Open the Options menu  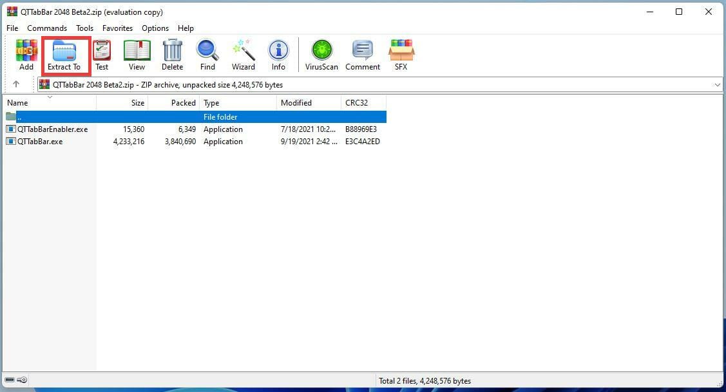point(155,28)
